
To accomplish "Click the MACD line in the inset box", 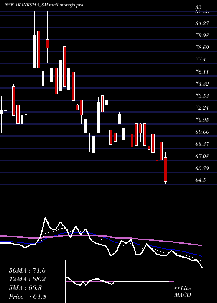I will coord(117,281).
